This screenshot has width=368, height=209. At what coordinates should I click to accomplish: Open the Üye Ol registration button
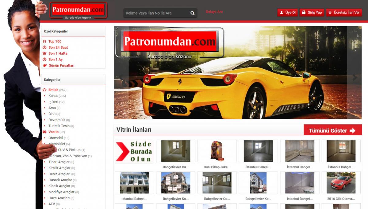click(288, 13)
